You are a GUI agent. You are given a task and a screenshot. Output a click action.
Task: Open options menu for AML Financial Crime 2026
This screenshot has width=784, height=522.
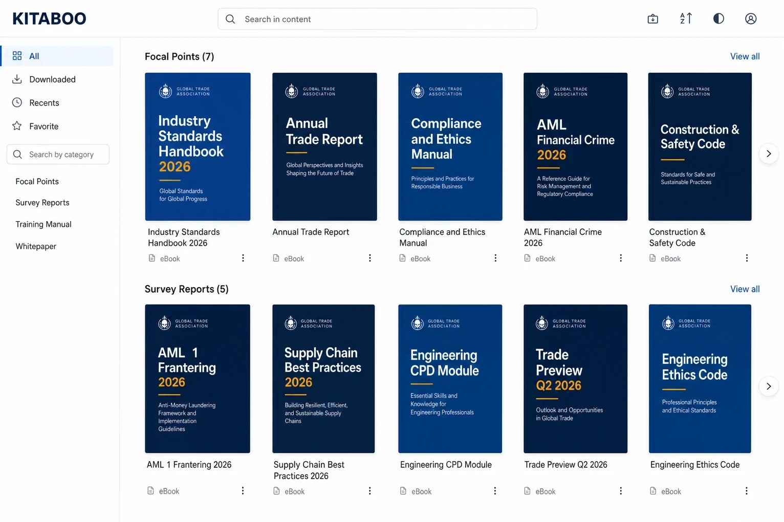pos(621,258)
